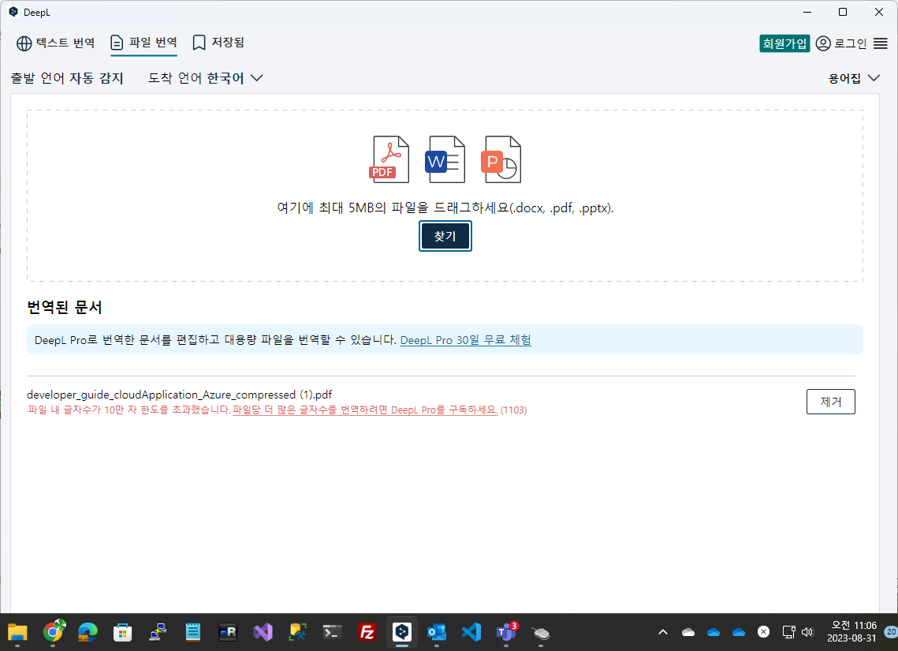This screenshot has height=651, width=898.
Task: Click the volume speaker tray icon
Action: [x=807, y=632]
